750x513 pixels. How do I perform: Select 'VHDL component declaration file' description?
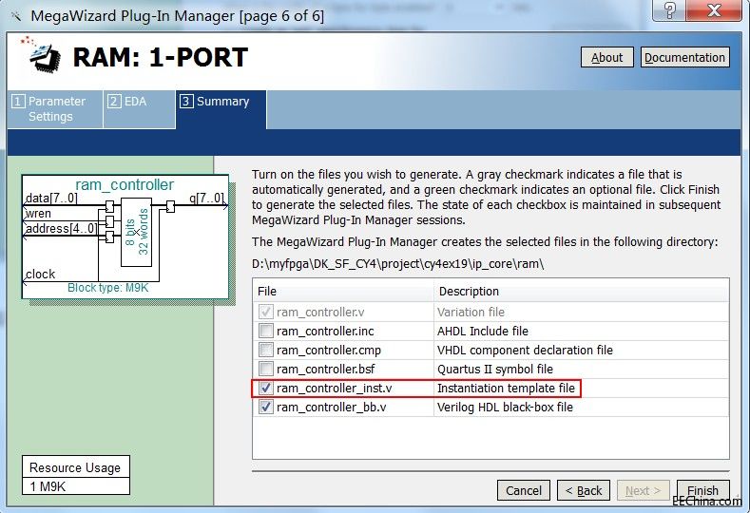tap(525, 351)
